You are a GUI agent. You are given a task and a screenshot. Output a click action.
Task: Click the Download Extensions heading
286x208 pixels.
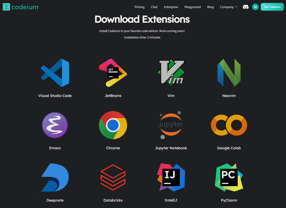[142, 19]
